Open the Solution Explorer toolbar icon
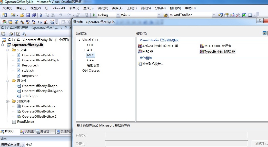 [x=221, y=15]
